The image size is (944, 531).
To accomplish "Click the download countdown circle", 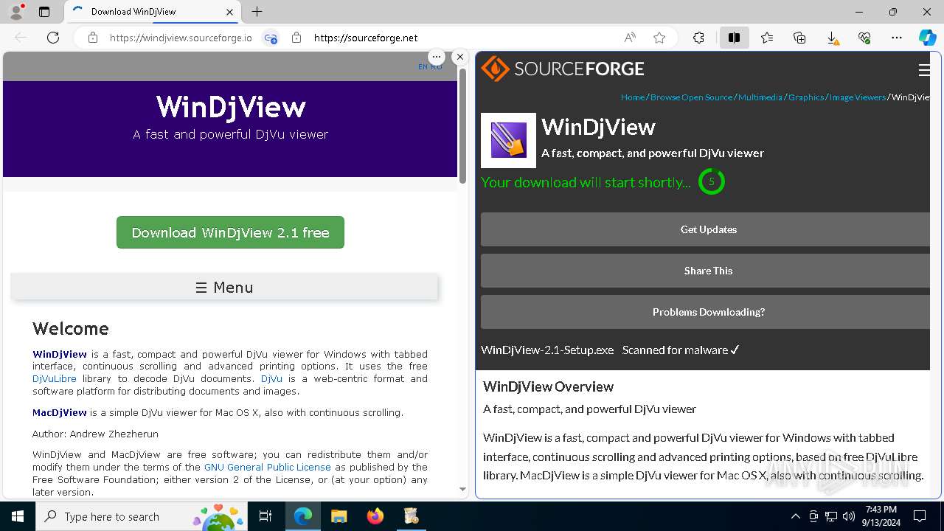I will click(712, 181).
